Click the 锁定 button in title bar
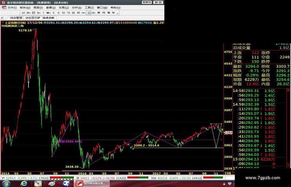This screenshot has height=187, width=291. tap(158, 2)
